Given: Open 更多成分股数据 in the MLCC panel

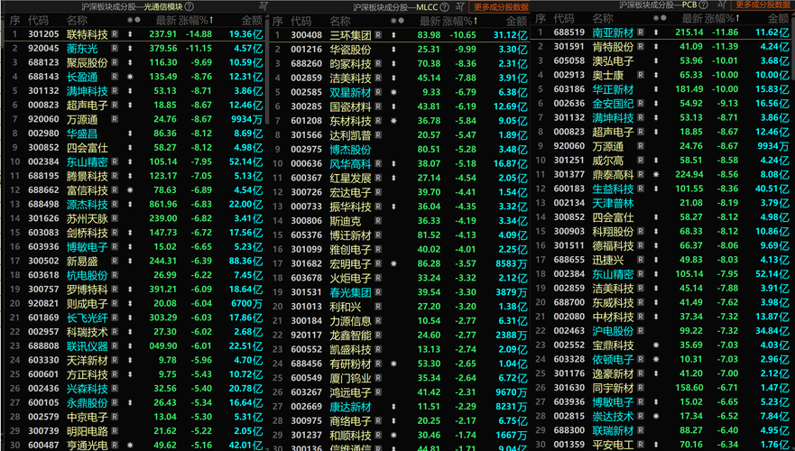Looking at the screenshot, I should (501, 7).
